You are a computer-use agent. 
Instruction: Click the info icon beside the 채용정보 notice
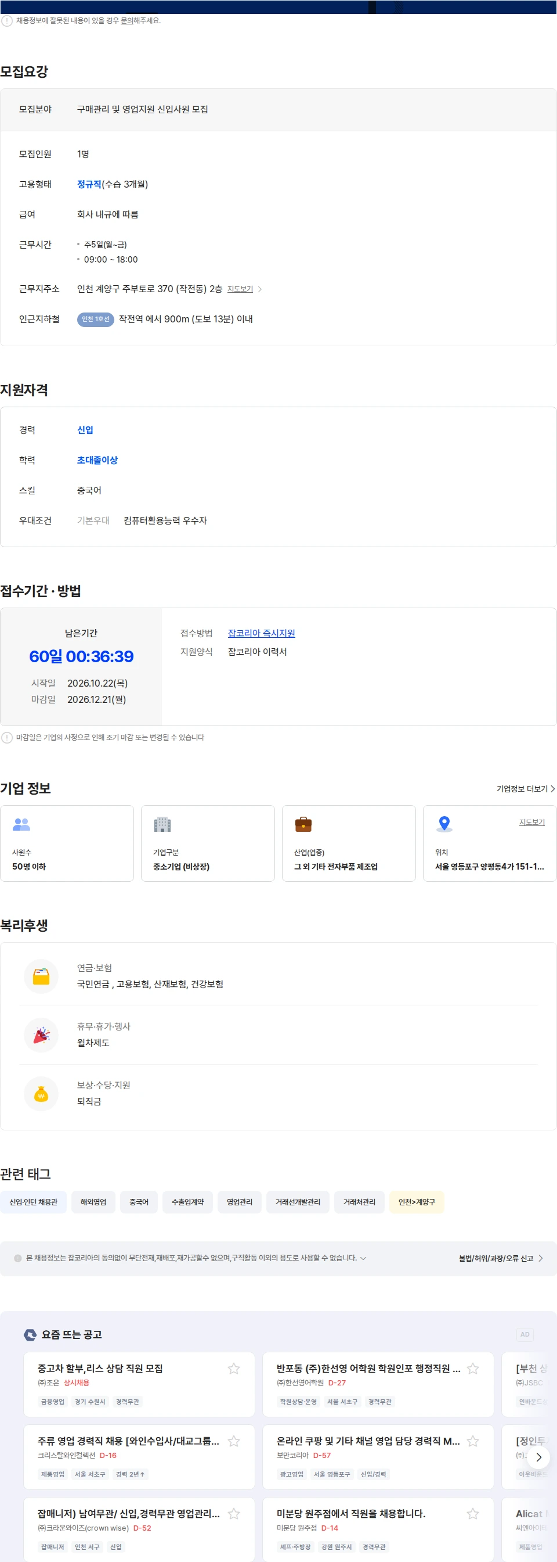point(6,20)
